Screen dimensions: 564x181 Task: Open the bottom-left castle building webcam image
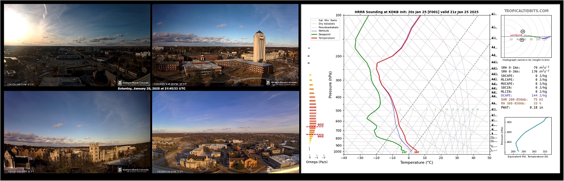pyautogui.click(x=77, y=132)
